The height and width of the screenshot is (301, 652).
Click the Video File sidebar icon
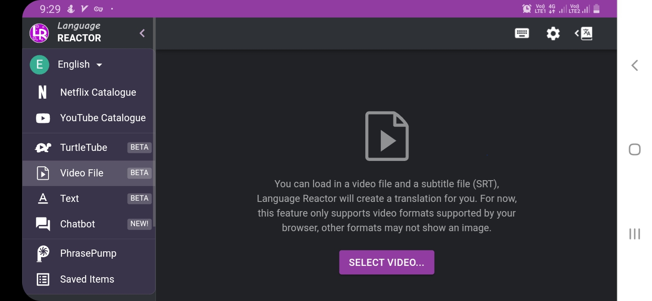tap(43, 173)
